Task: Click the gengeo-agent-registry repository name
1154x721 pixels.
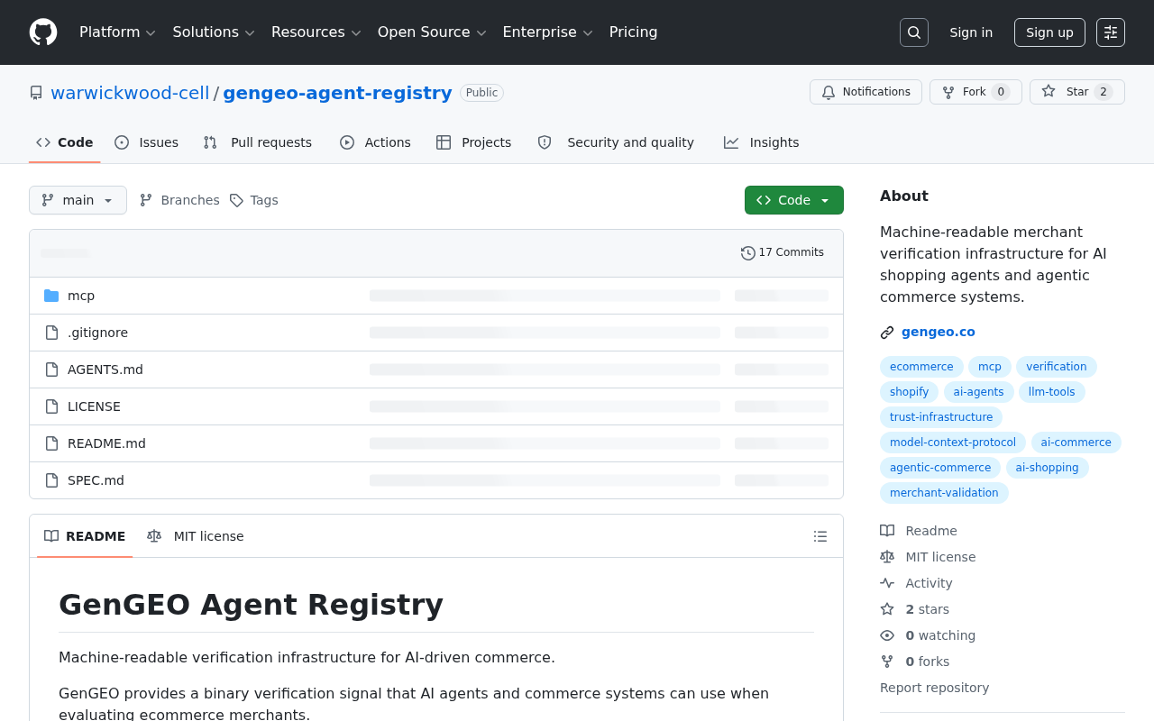Action: tap(337, 93)
